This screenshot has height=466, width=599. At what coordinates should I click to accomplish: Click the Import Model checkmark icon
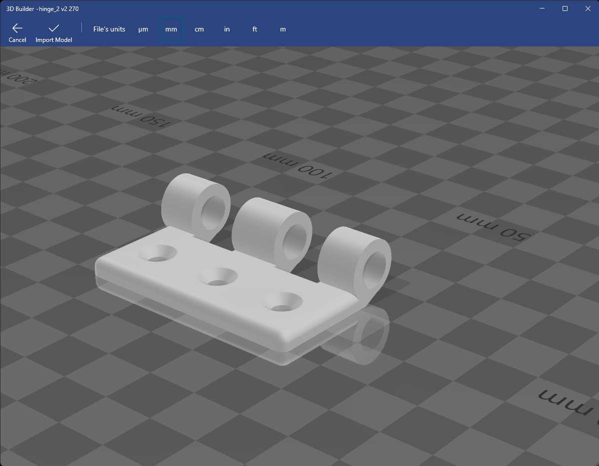54,28
